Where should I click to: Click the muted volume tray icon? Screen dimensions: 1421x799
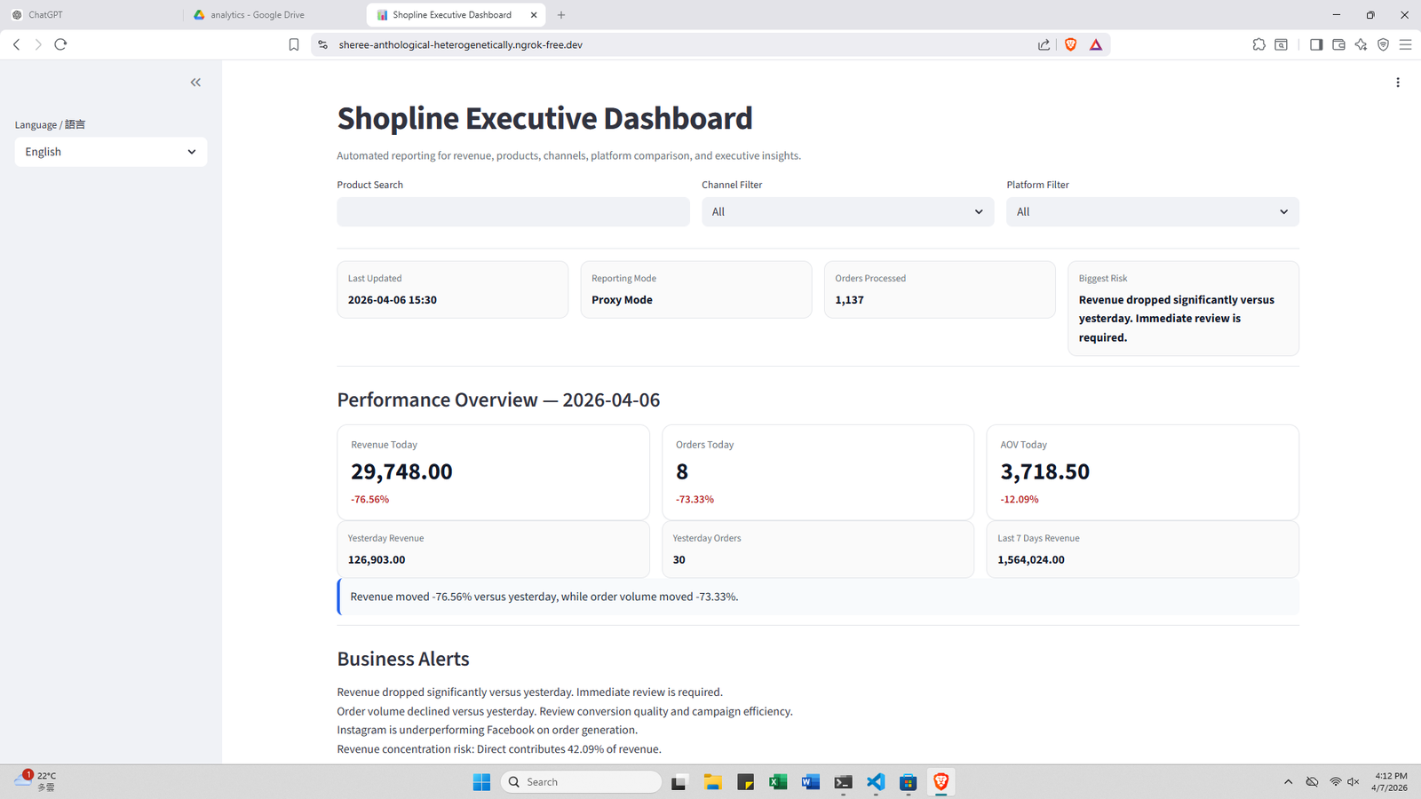pyautogui.click(x=1354, y=782)
